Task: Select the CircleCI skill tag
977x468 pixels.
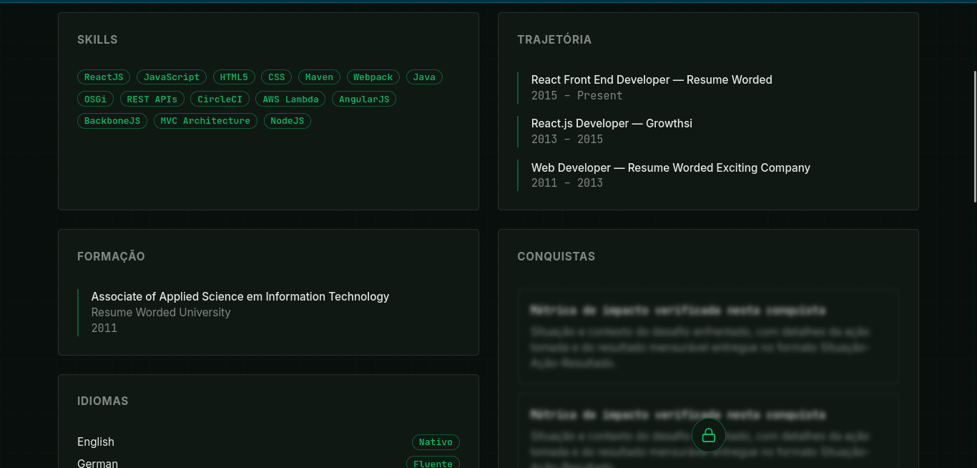Action: 220,99
